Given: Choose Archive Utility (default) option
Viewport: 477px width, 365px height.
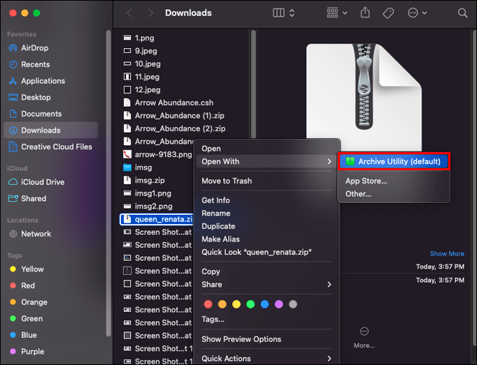Looking at the screenshot, I should (x=393, y=161).
